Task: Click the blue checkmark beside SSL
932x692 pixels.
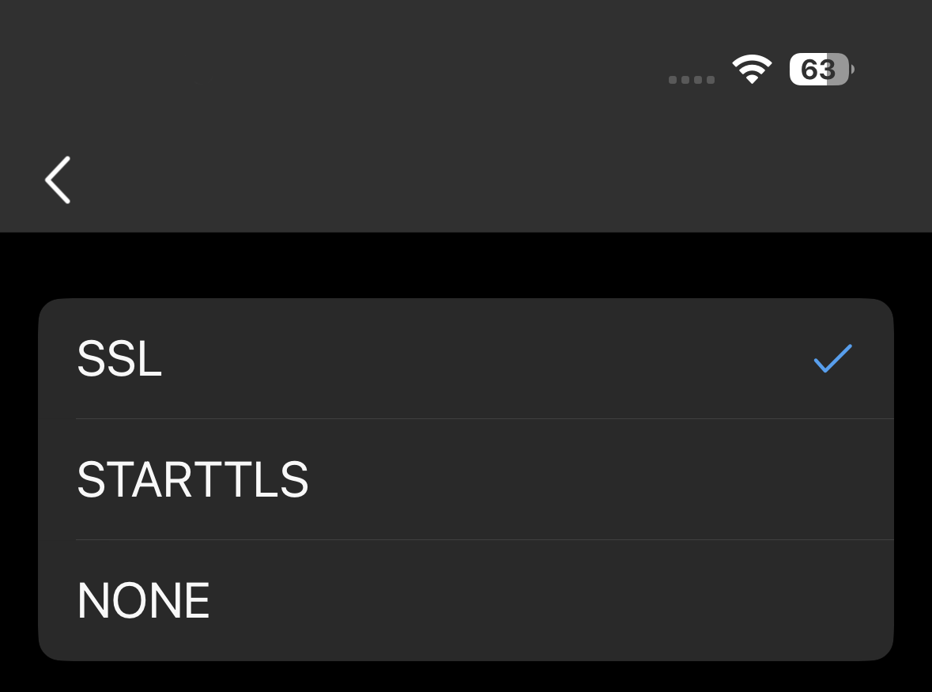Action: [x=832, y=358]
